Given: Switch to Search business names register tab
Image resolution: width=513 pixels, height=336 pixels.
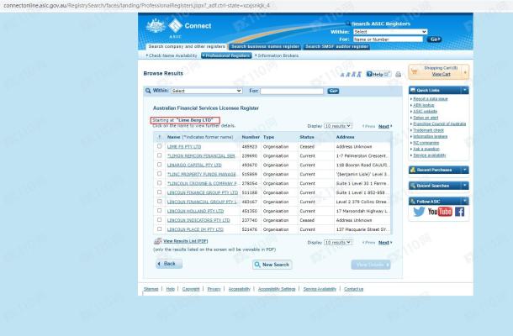Looking at the screenshot, I should 265,46.
